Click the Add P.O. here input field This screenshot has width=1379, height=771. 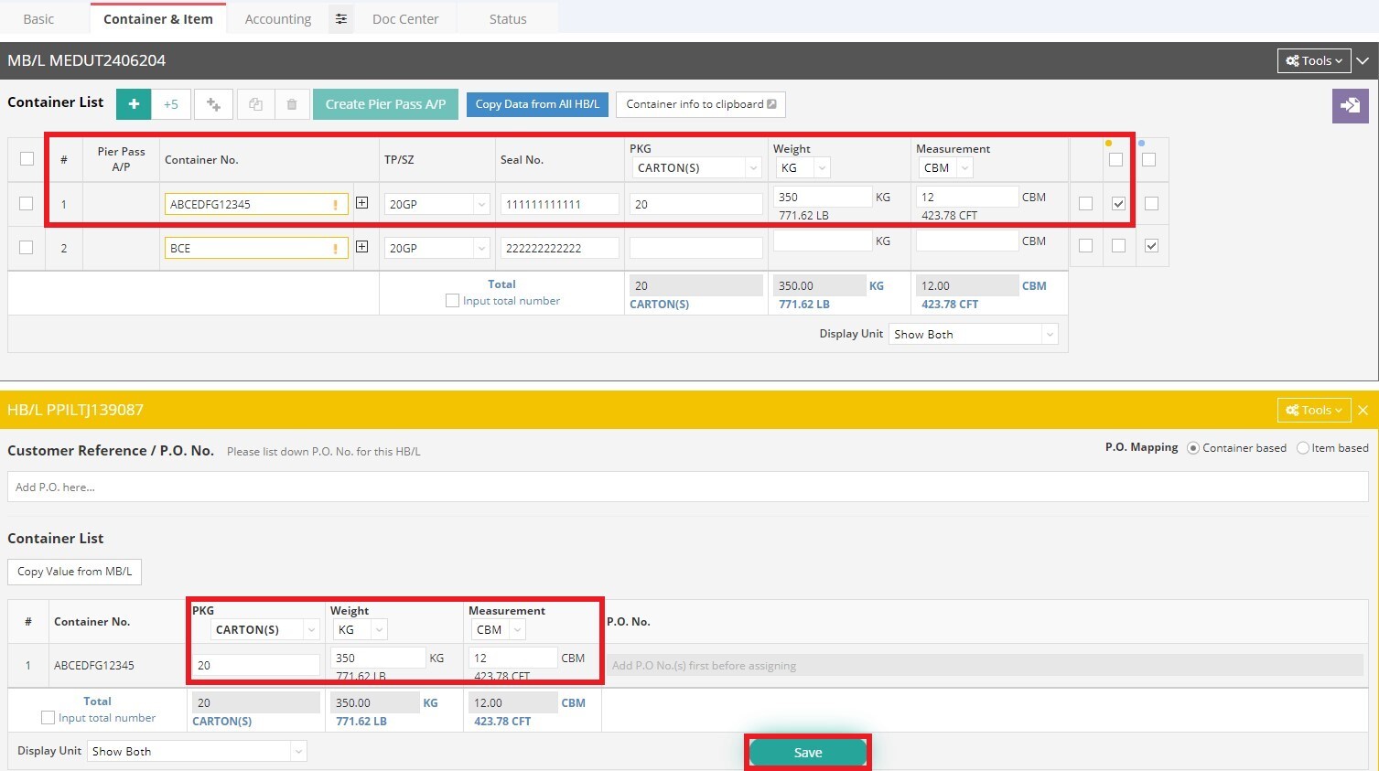pyautogui.click(x=686, y=487)
